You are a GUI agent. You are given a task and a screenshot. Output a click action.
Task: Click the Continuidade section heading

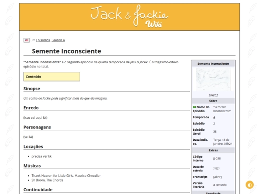[x=38, y=190]
